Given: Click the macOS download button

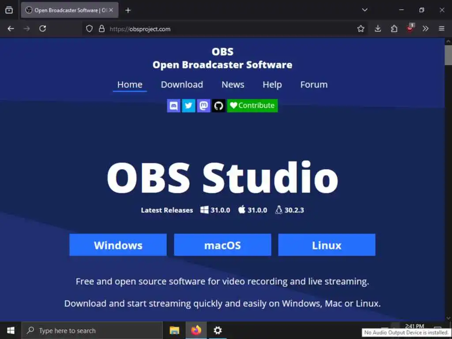Looking at the screenshot, I should tap(222, 245).
